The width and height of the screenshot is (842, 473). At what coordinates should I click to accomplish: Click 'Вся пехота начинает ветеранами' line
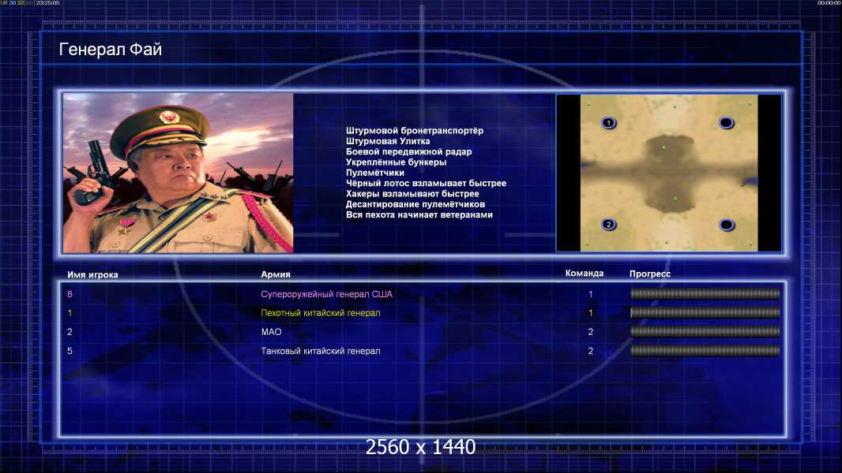click(x=419, y=214)
